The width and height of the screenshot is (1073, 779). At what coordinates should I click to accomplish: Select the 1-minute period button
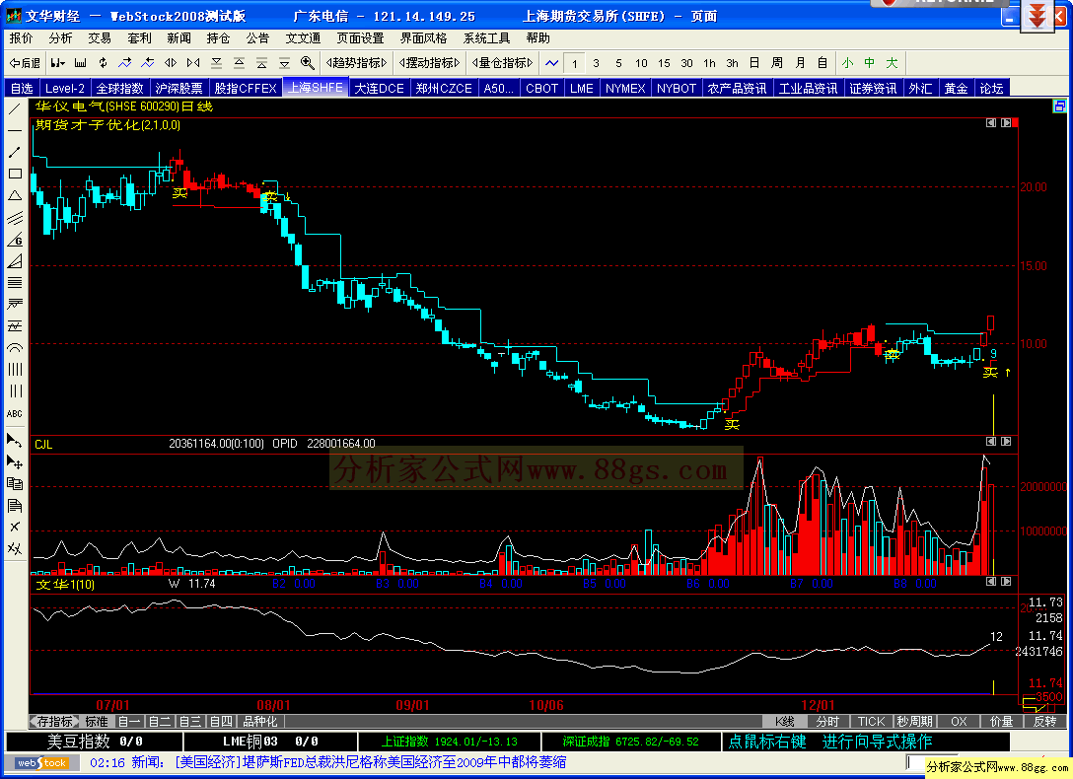click(x=574, y=63)
